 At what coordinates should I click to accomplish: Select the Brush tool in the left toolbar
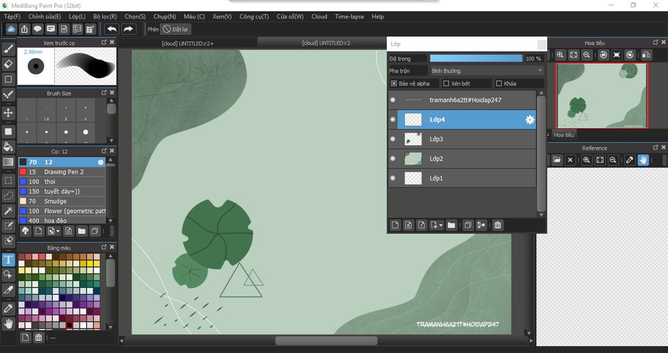(8, 48)
